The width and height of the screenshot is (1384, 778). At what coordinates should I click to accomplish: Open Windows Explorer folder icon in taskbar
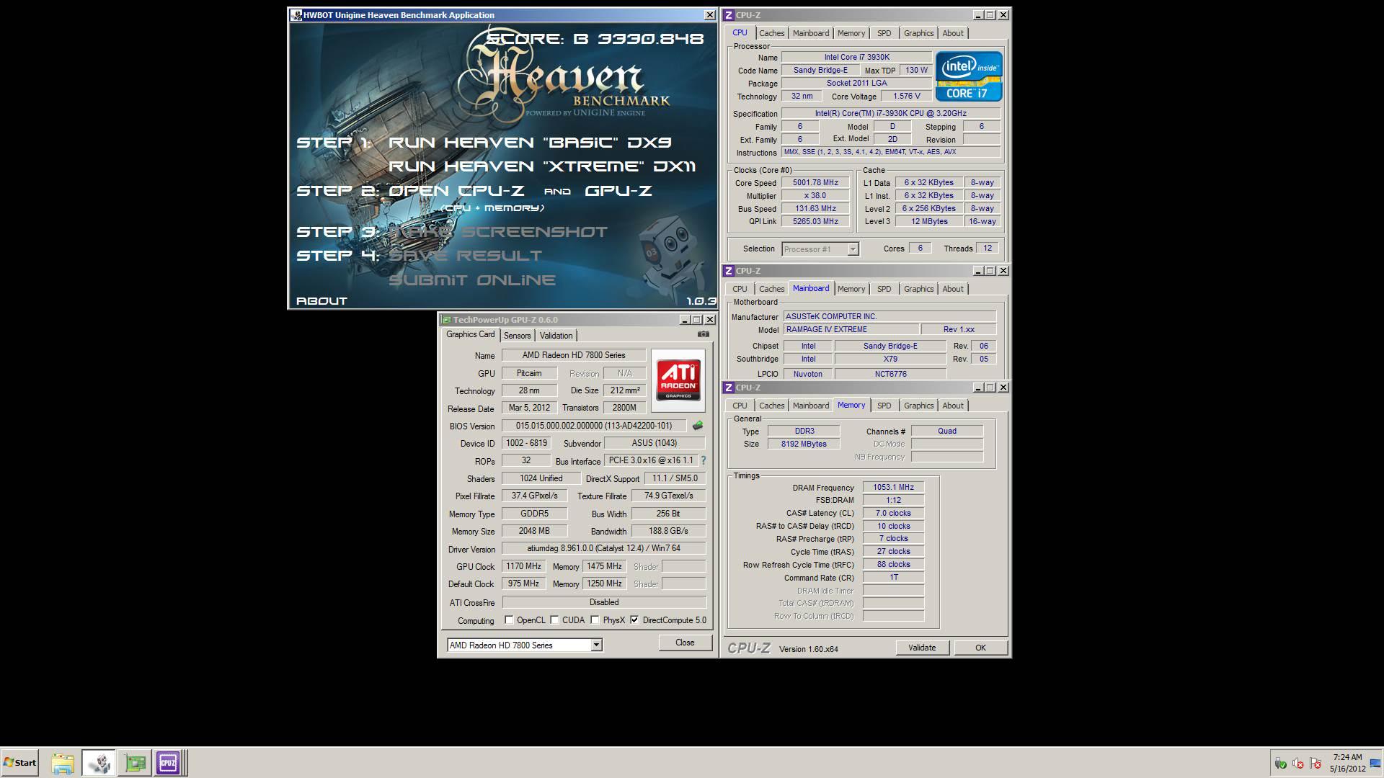click(63, 763)
